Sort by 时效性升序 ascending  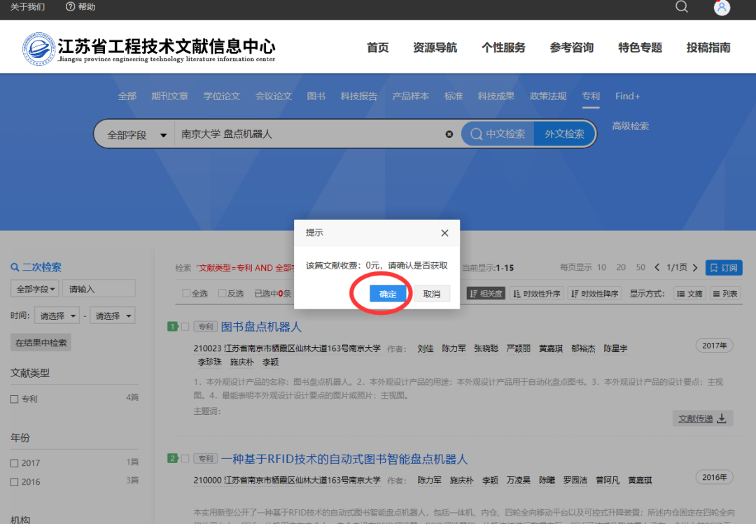[x=539, y=293]
